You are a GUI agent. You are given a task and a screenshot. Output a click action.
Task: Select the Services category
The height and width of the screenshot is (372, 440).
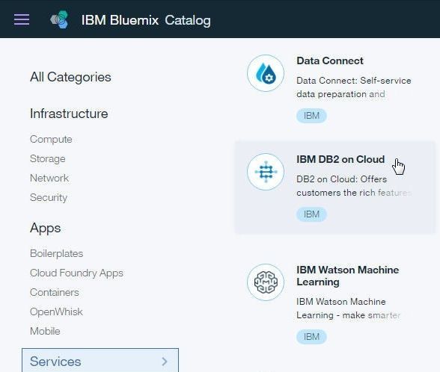pyautogui.click(x=100, y=361)
